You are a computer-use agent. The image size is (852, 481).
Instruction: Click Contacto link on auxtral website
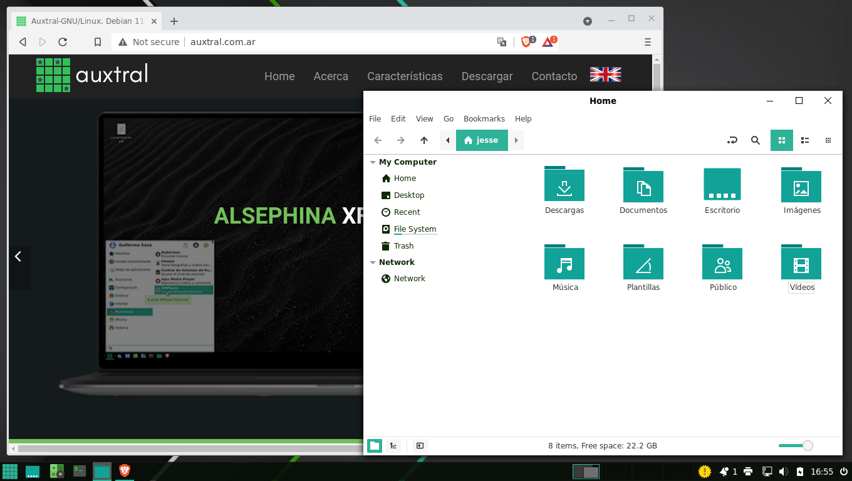coord(554,76)
